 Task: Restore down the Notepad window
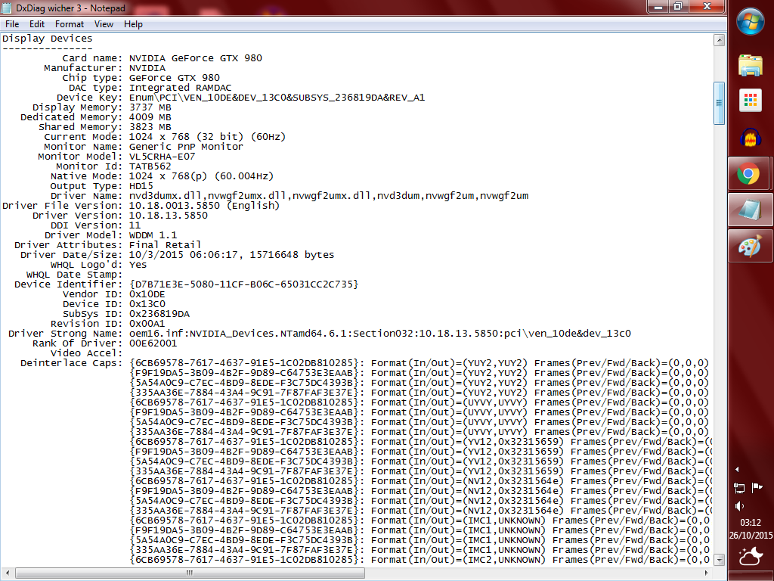(679, 6)
